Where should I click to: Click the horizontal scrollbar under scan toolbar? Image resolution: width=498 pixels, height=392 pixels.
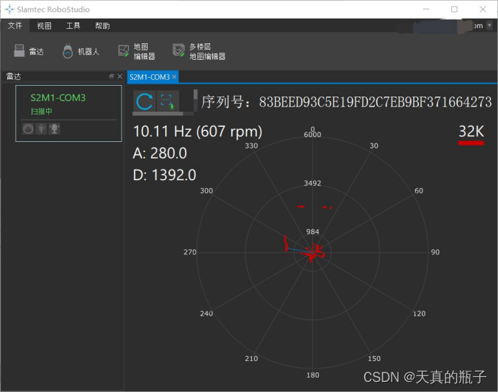[x=158, y=114]
